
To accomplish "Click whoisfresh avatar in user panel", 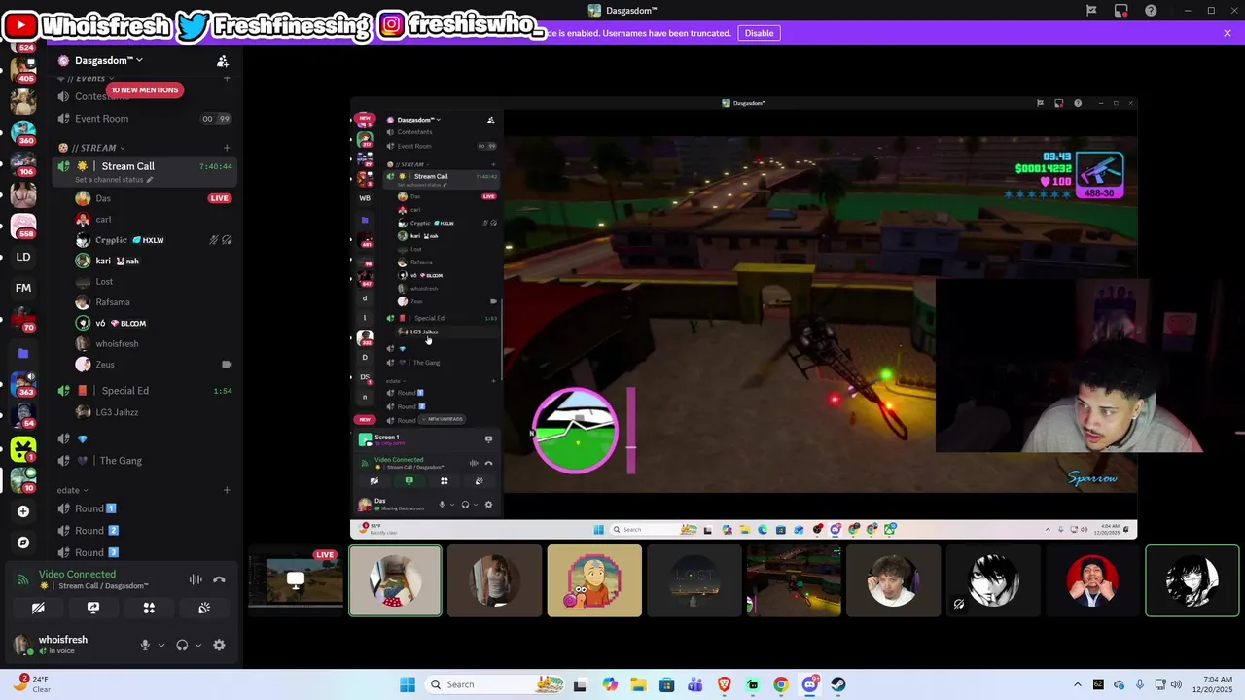I will [x=21, y=645].
